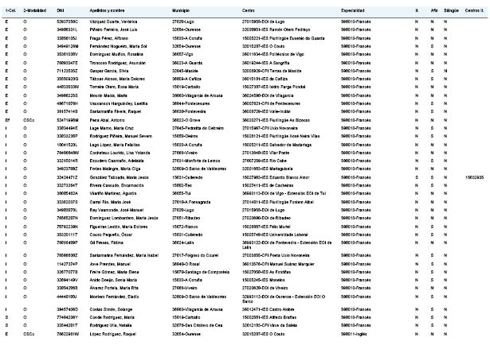Viewport: 490px width, 349px height.
Task: Select the Pena Abal, Antonio row
Action: (245, 120)
